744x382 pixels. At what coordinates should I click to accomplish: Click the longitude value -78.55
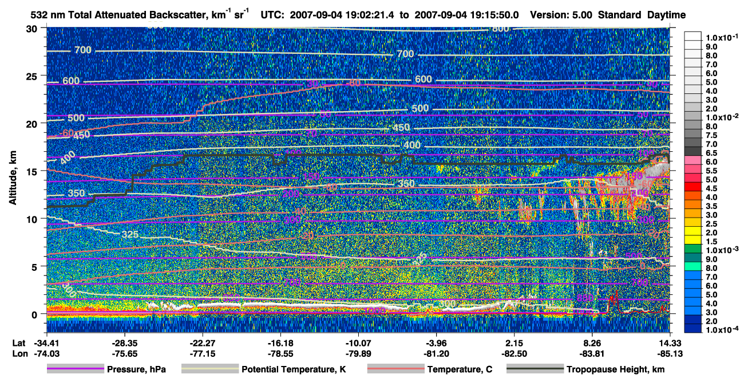click(280, 353)
